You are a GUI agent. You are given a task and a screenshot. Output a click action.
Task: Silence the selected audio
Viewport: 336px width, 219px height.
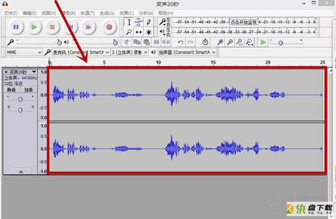pyautogui.click(x=166, y=42)
